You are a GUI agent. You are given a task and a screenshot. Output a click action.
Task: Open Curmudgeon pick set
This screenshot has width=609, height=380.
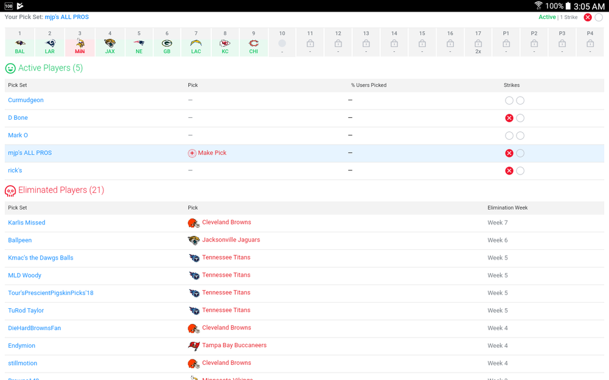(x=26, y=100)
